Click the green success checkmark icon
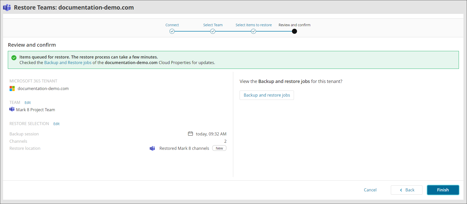Screen dimensions: 467x204 point(14,58)
